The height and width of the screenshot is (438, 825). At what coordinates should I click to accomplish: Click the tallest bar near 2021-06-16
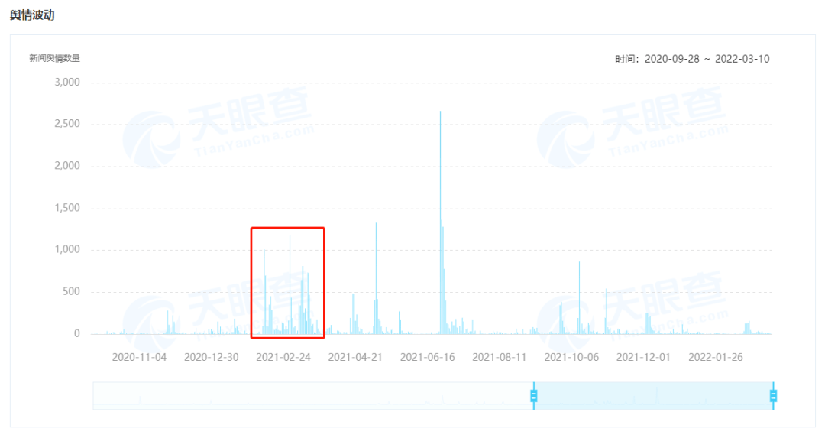pyautogui.click(x=441, y=222)
